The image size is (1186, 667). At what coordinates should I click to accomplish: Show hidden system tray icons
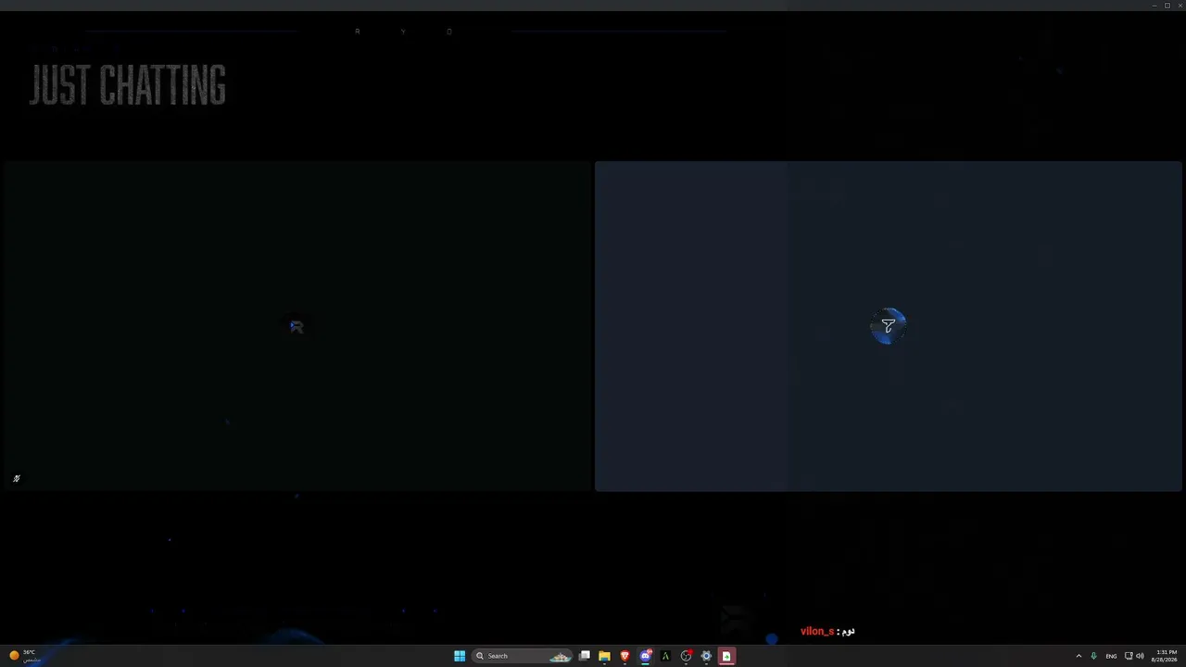coord(1079,656)
